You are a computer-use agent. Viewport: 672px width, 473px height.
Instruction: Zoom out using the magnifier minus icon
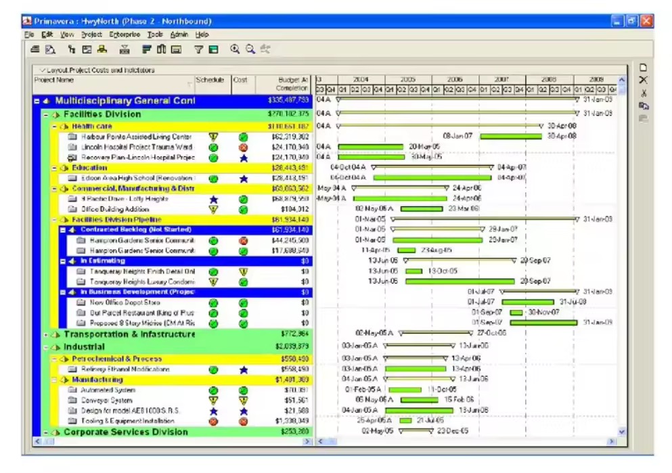[x=250, y=49]
